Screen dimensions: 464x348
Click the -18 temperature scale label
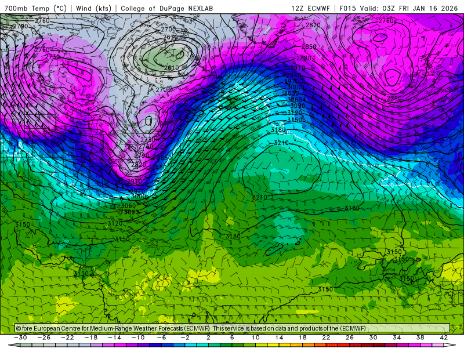[x=91, y=338]
